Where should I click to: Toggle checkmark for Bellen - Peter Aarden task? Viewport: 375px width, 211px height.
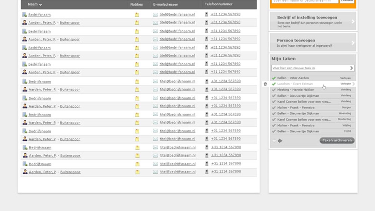pyautogui.click(x=274, y=78)
